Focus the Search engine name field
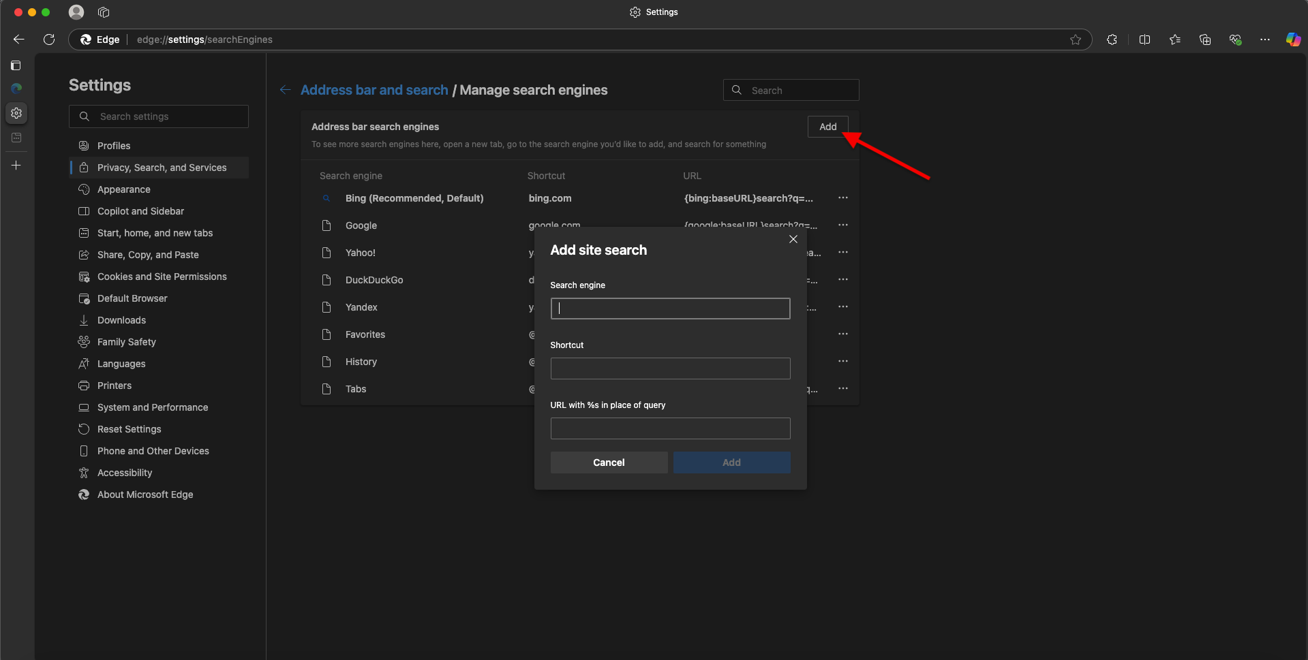Screen dimensions: 1308x660 point(670,309)
